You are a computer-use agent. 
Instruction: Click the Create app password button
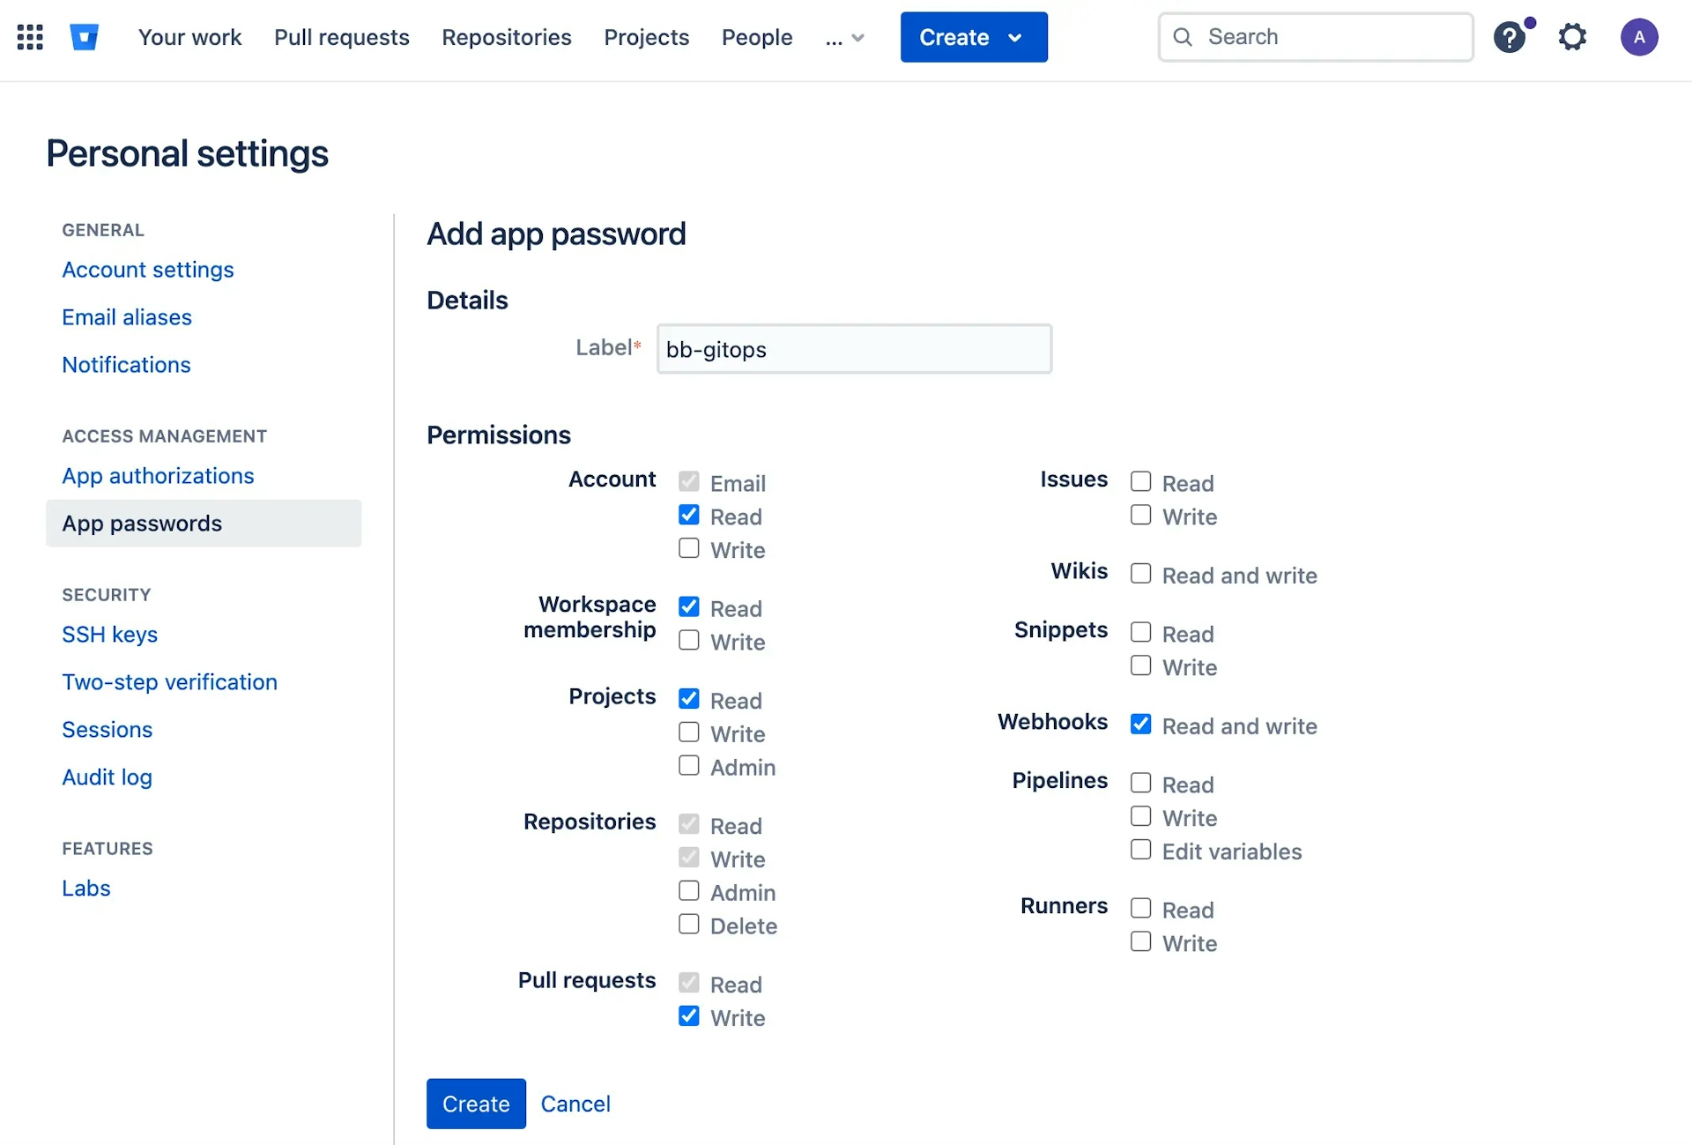476,1103
